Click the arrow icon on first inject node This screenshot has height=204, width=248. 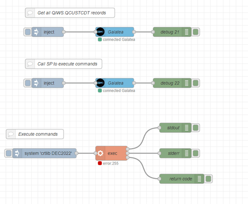[36, 32]
